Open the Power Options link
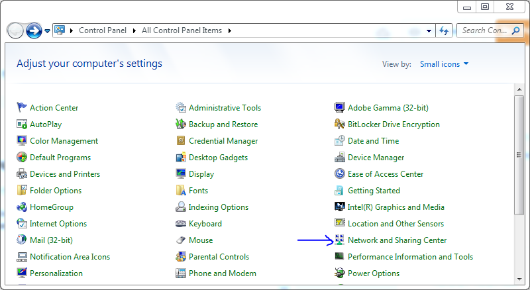The image size is (530, 290). [x=374, y=273]
